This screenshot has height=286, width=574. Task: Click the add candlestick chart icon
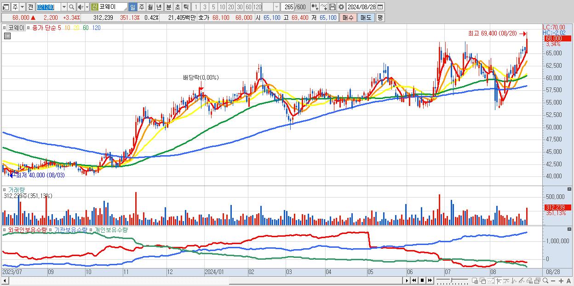click(315, 7)
